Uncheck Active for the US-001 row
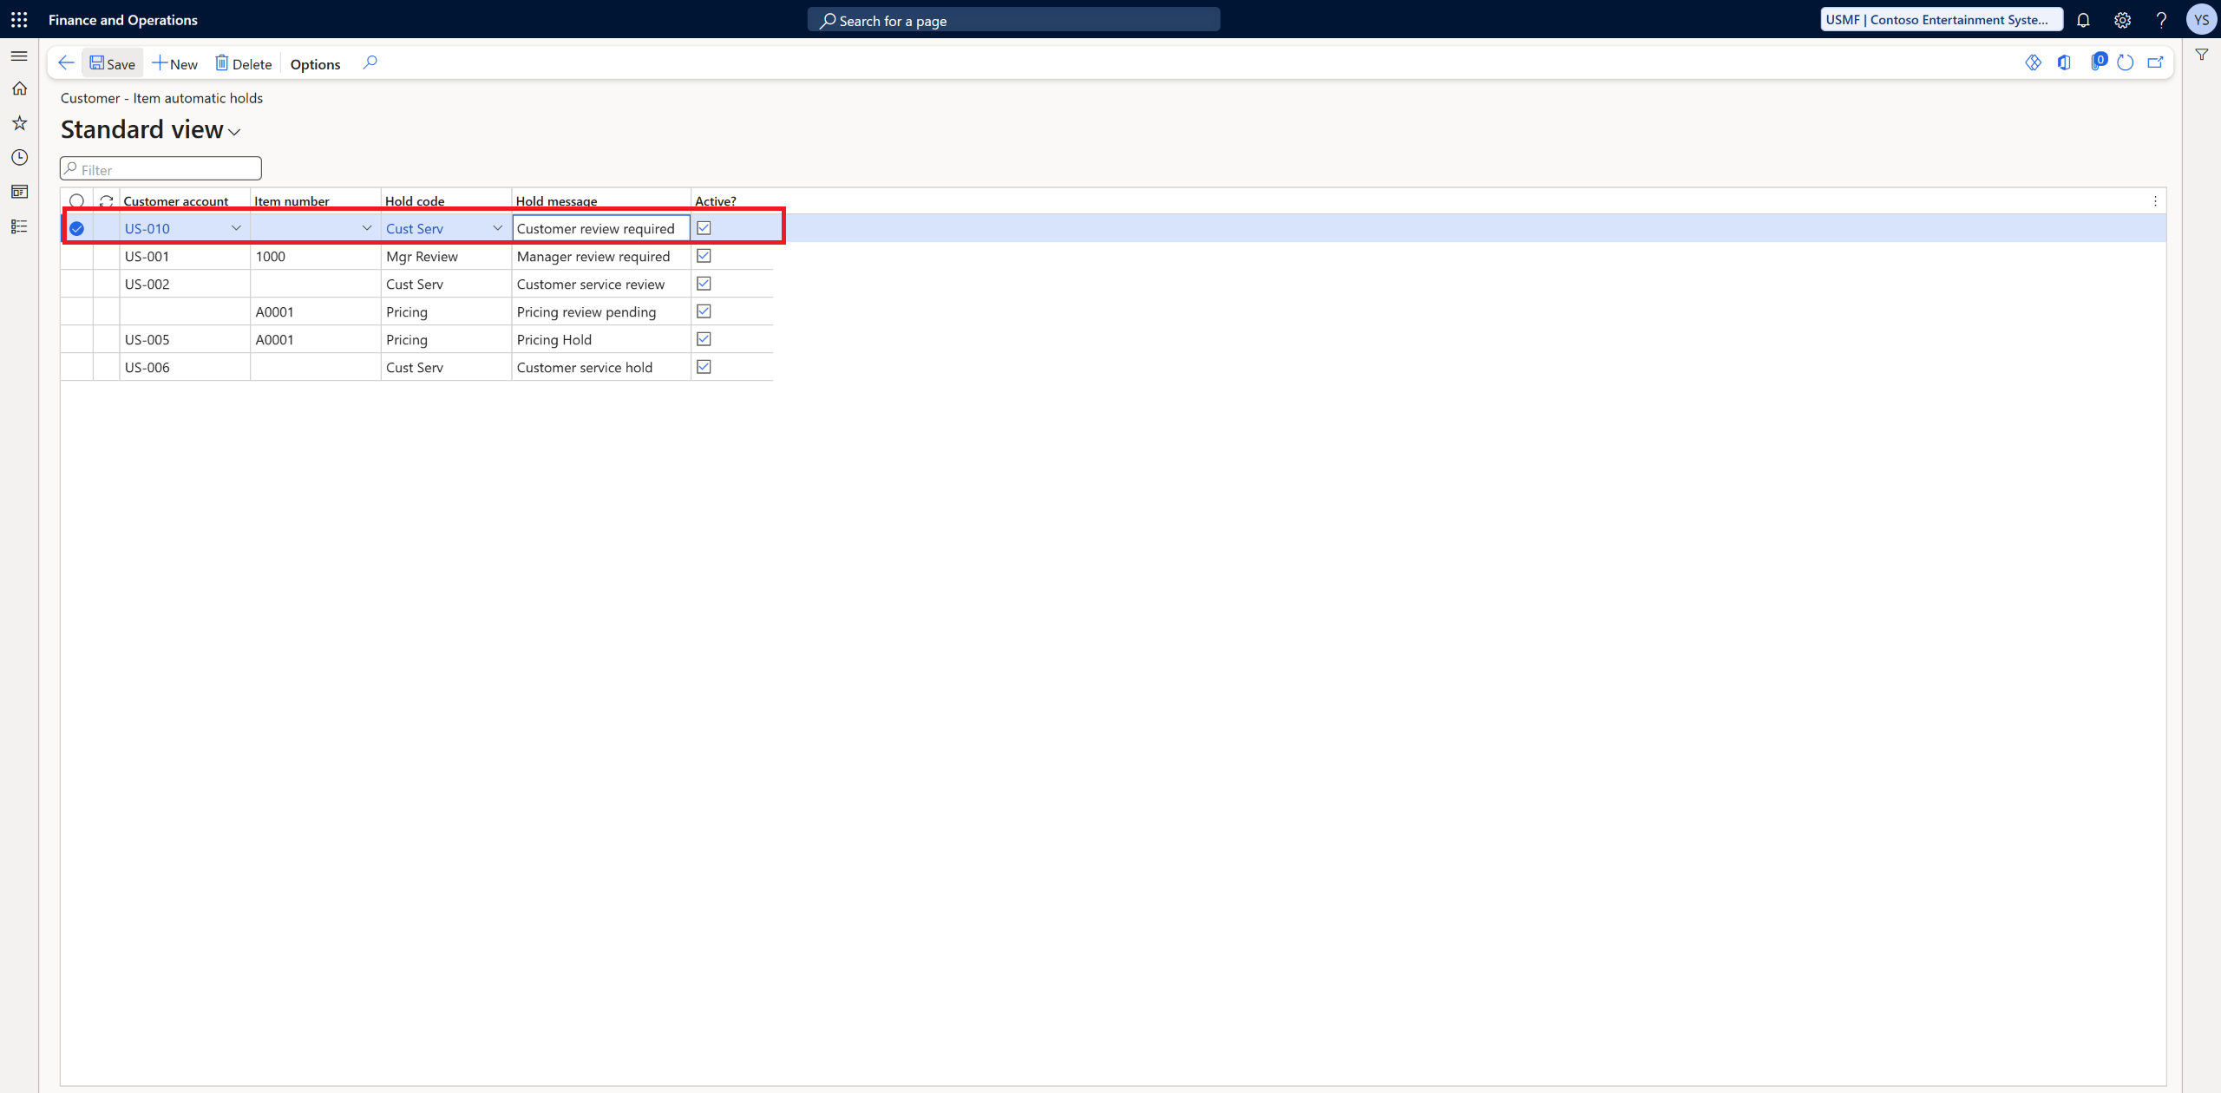The image size is (2221, 1093). tap(704, 255)
